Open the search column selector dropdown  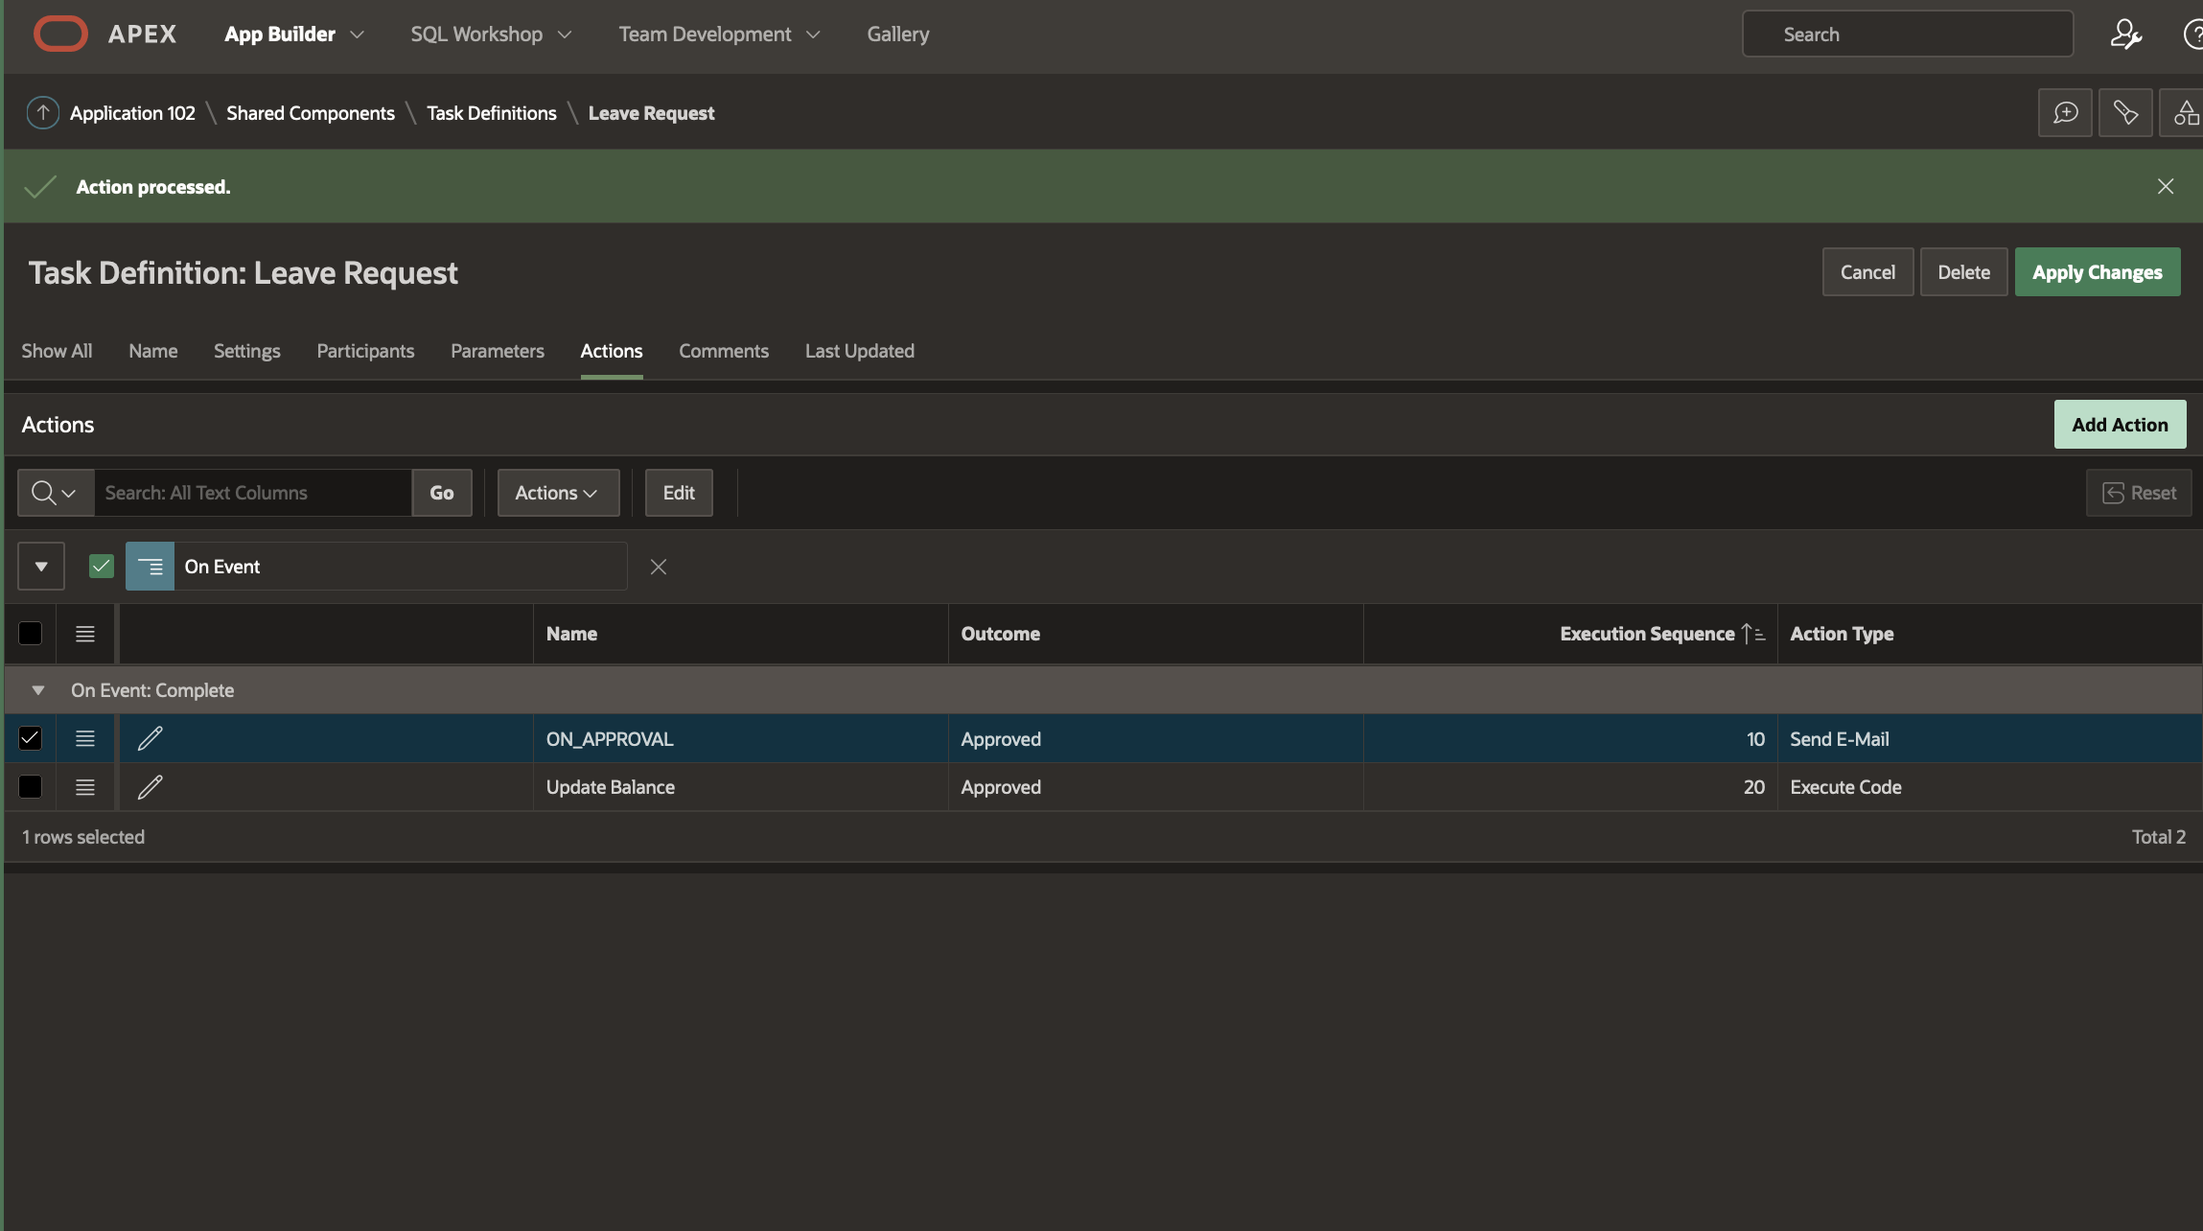(x=55, y=493)
